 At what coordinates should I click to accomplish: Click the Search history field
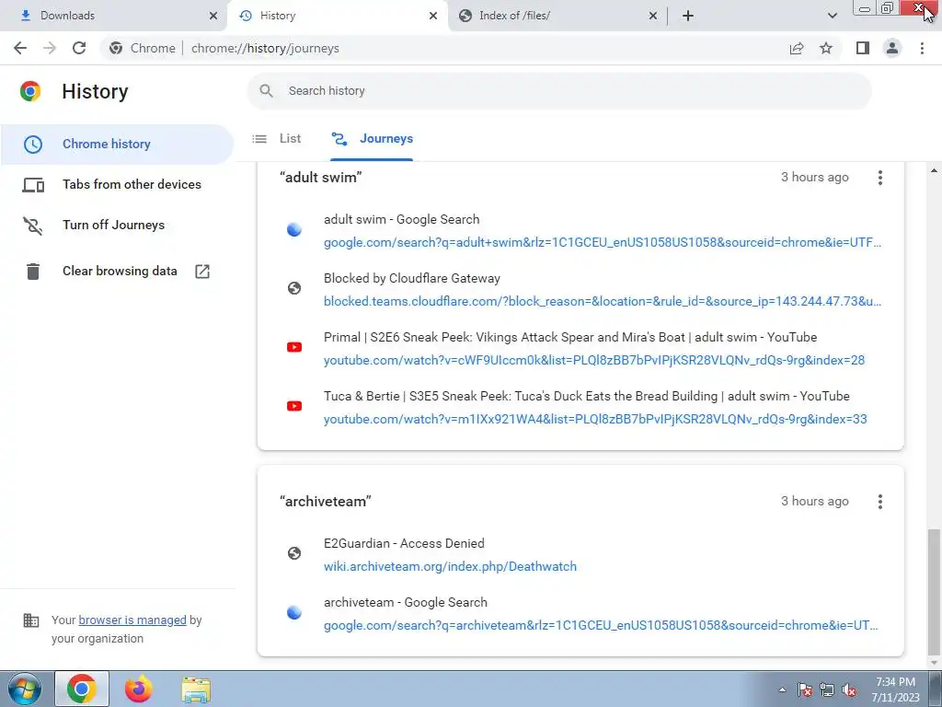point(559,91)
